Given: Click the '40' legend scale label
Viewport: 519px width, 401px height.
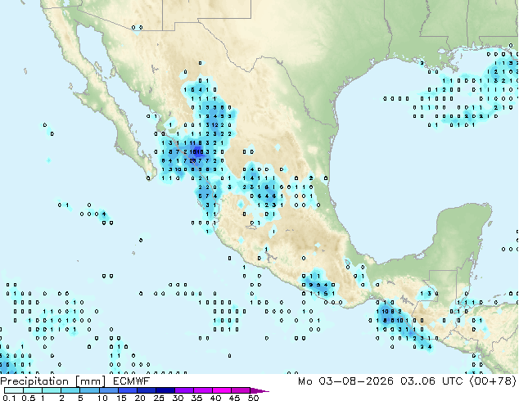Looking at the screenshot, I should [x=216, y=398].
